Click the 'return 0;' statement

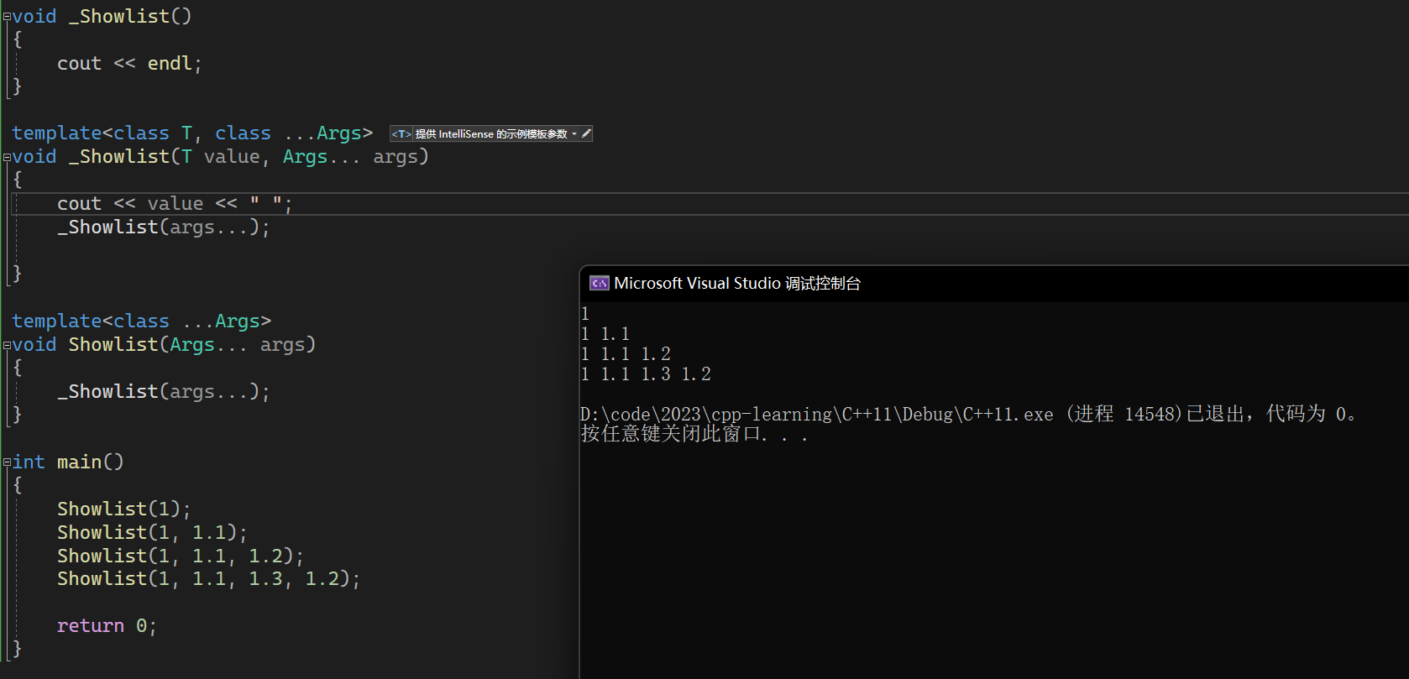coord(107,626)
